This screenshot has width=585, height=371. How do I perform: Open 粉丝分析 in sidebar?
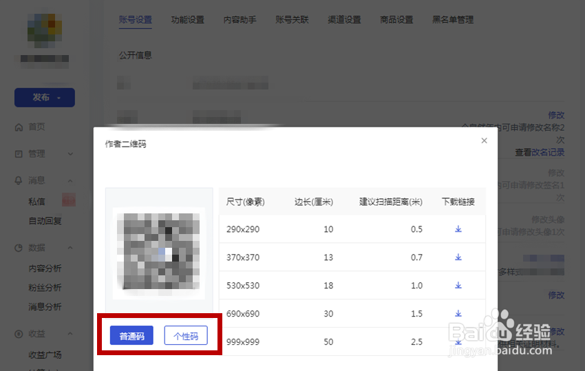point(45,288)
